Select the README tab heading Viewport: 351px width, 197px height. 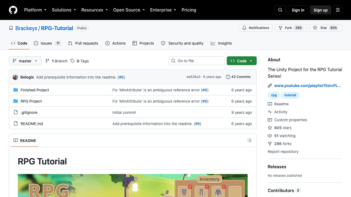pyautogui.click(x=25, y=140)
